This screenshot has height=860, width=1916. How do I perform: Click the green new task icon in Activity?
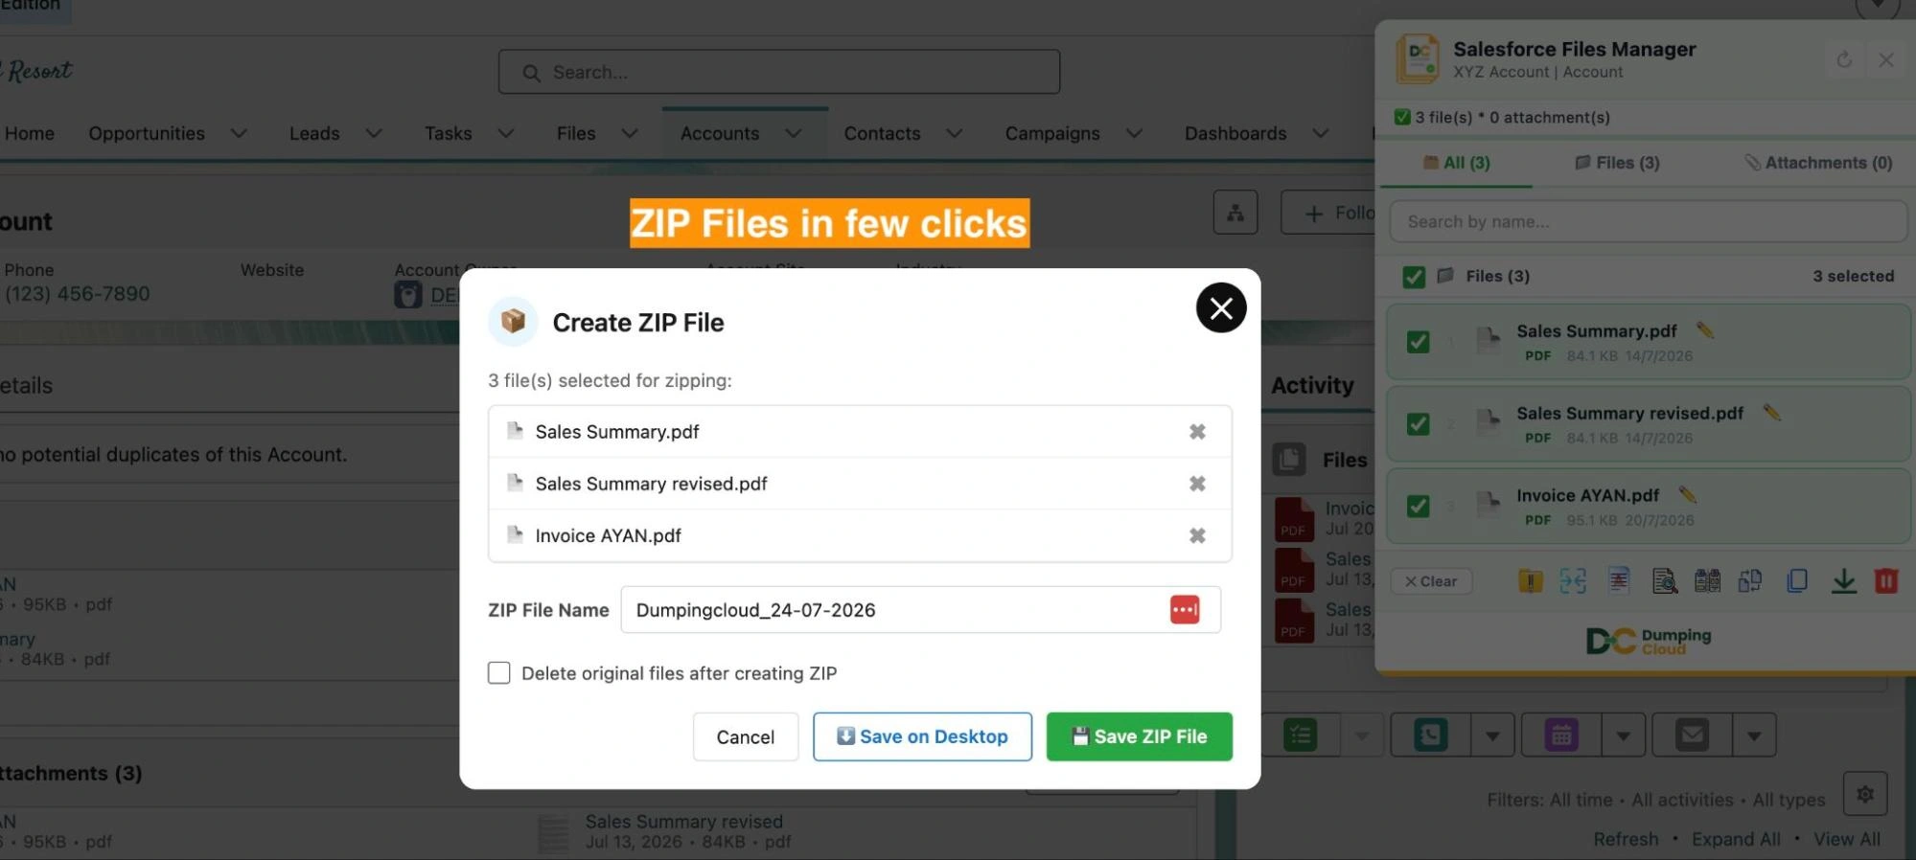[1300, 736]
